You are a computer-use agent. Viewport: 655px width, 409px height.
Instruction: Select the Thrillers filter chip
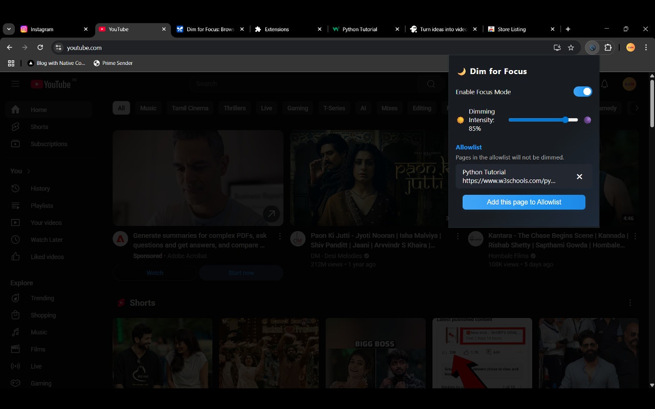235,108
